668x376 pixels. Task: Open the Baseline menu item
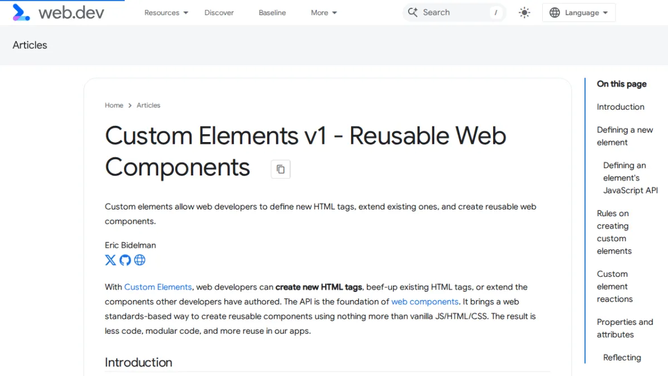point(272,13)
